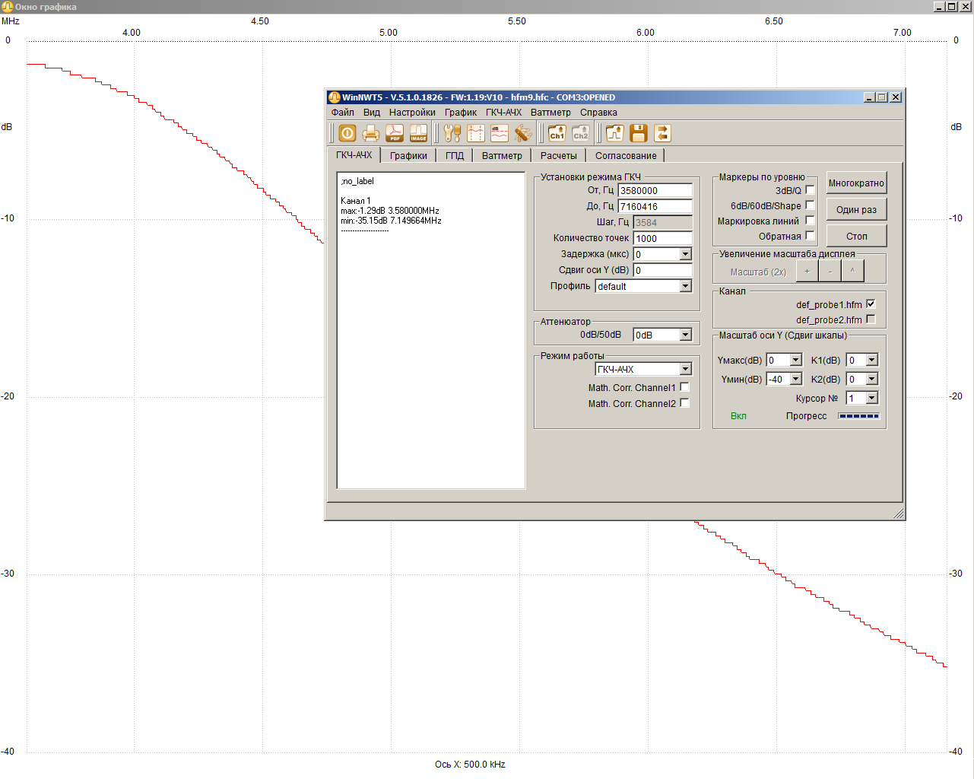Enable the 3dB/Q marker checkbox
Viewport: 974px width, 779px height.
coord(810,190)
